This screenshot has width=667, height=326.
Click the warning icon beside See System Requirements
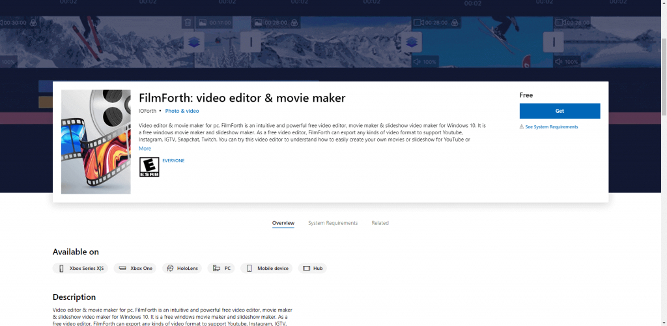(x=522, y=127)
